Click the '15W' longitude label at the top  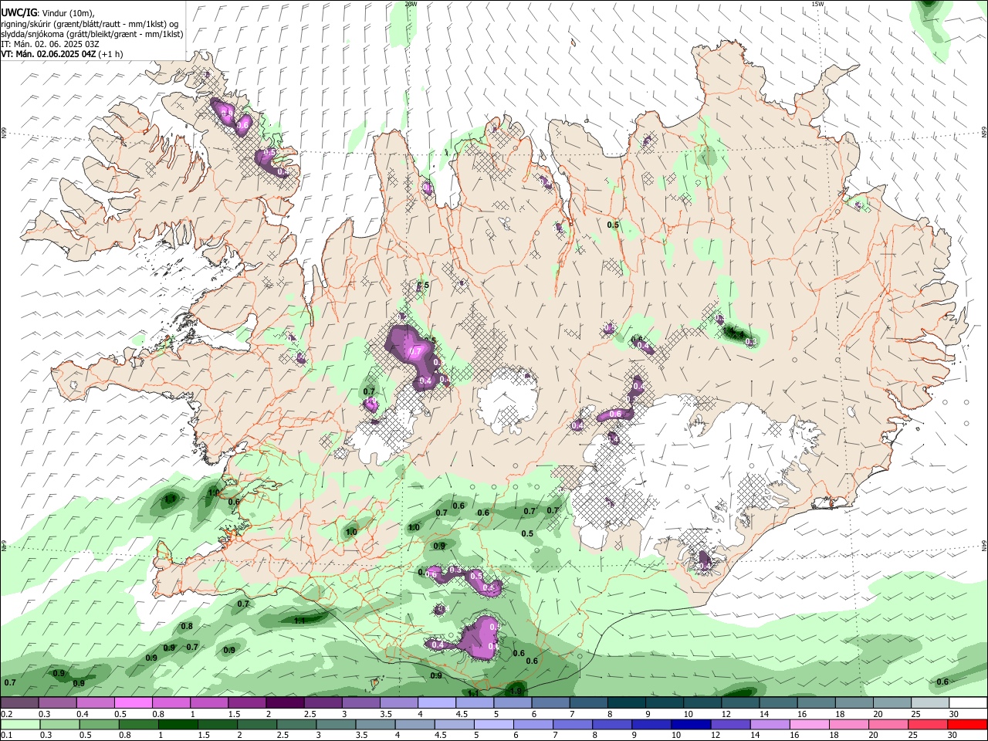(818, 4)
